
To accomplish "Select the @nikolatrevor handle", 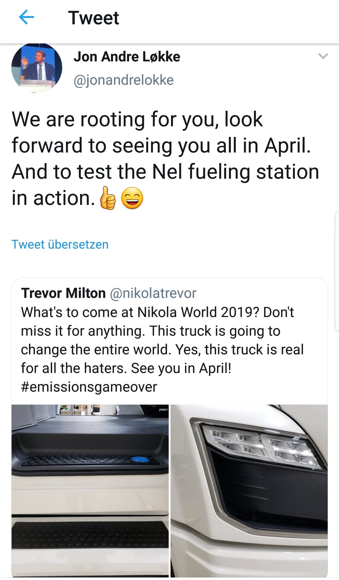I will (153, 293).
